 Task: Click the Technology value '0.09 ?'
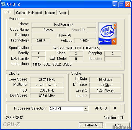(x=41, y=41)
